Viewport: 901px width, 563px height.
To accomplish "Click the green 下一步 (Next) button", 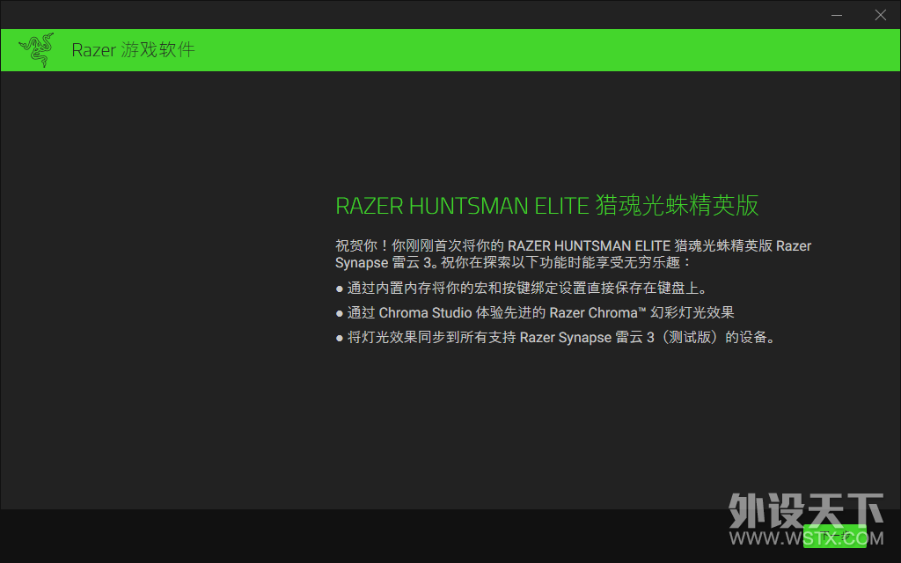I will (x=834, y=536).
